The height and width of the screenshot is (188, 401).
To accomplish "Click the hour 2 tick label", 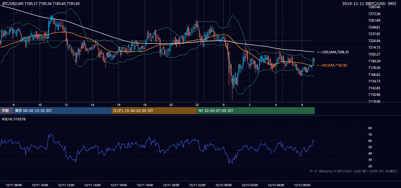I will [249, 105].
